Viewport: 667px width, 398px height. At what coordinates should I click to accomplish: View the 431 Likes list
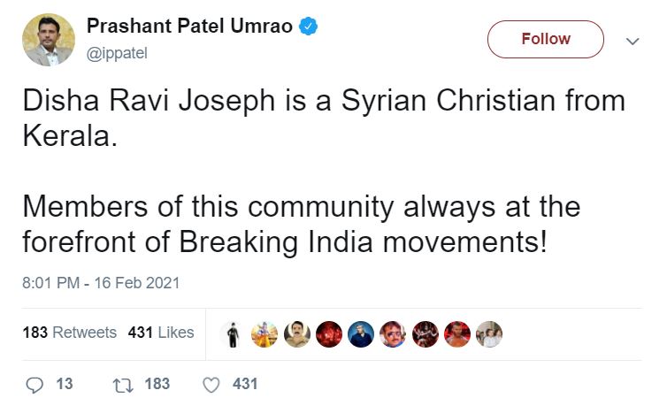click(161, 333)
